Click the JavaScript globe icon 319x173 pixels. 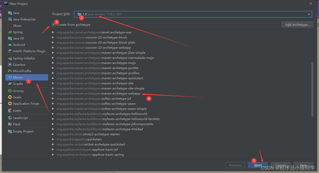[x=10, y=118]
